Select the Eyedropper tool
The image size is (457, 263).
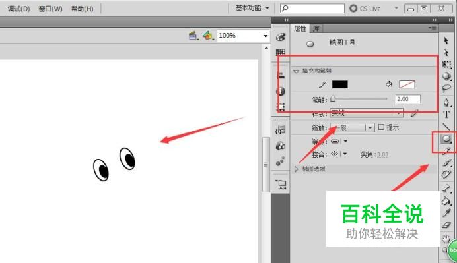point(446,213)
